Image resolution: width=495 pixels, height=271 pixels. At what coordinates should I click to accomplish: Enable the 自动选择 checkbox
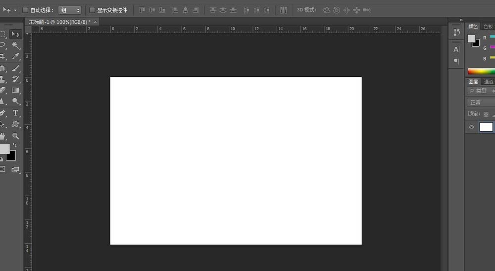click(25, 10)
